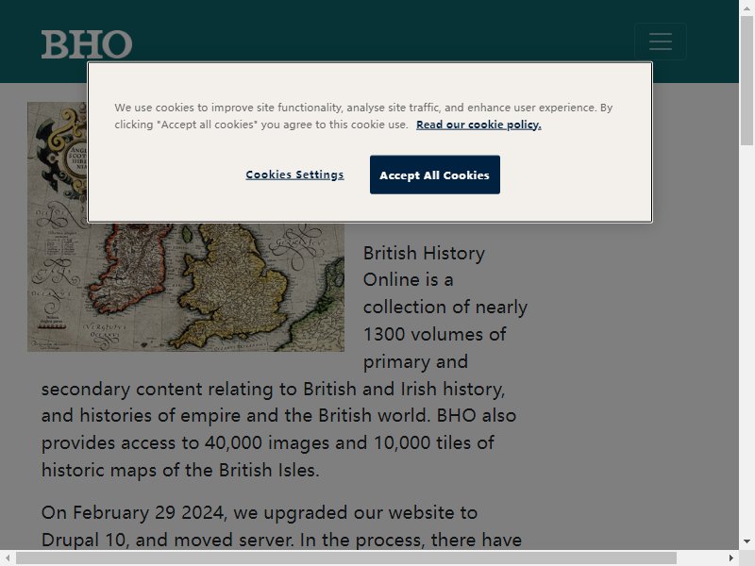Click the scroll right arrow
Image resolution: width=755 pixels, height=566 pixels.
[731, 558]
